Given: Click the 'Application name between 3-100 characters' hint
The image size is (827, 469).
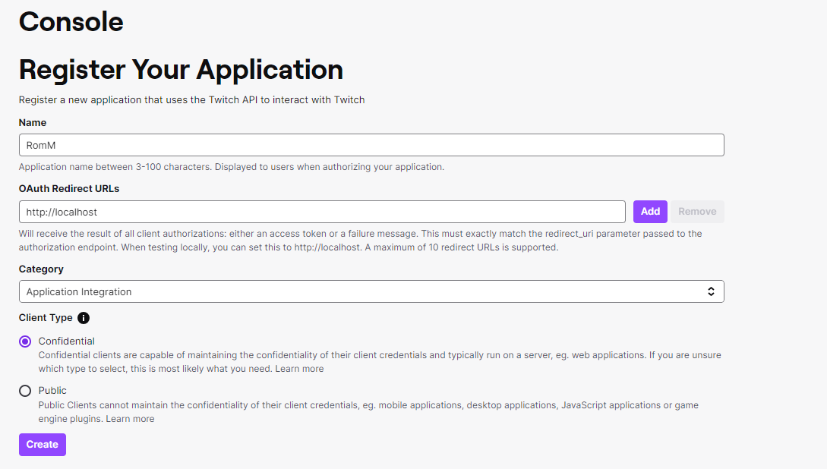Looking at the screenshot, I should click(x=232, y=167).
